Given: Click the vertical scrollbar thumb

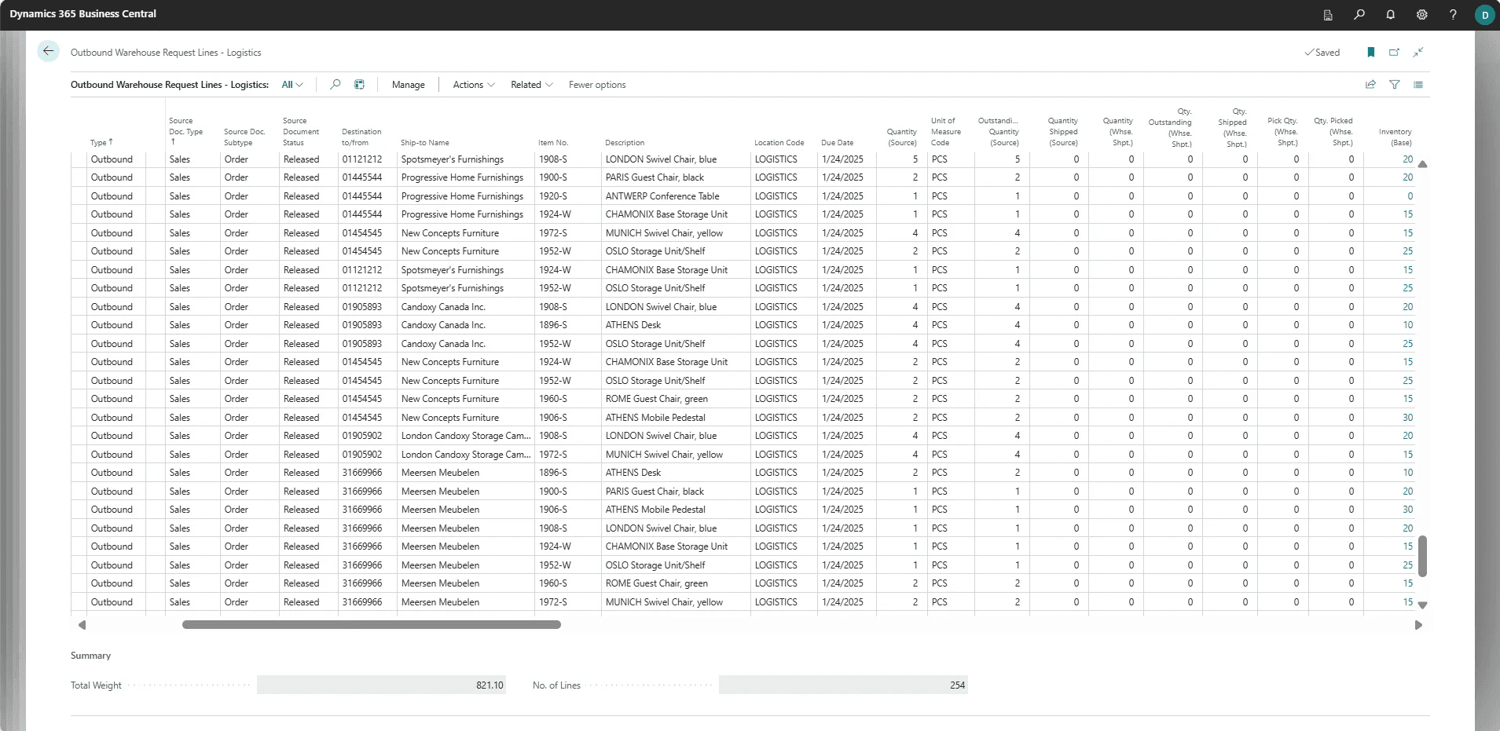Looking at the screenshot, I should [1422, 556].
